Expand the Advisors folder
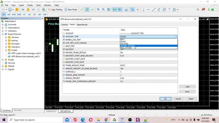 coord(6,37)
